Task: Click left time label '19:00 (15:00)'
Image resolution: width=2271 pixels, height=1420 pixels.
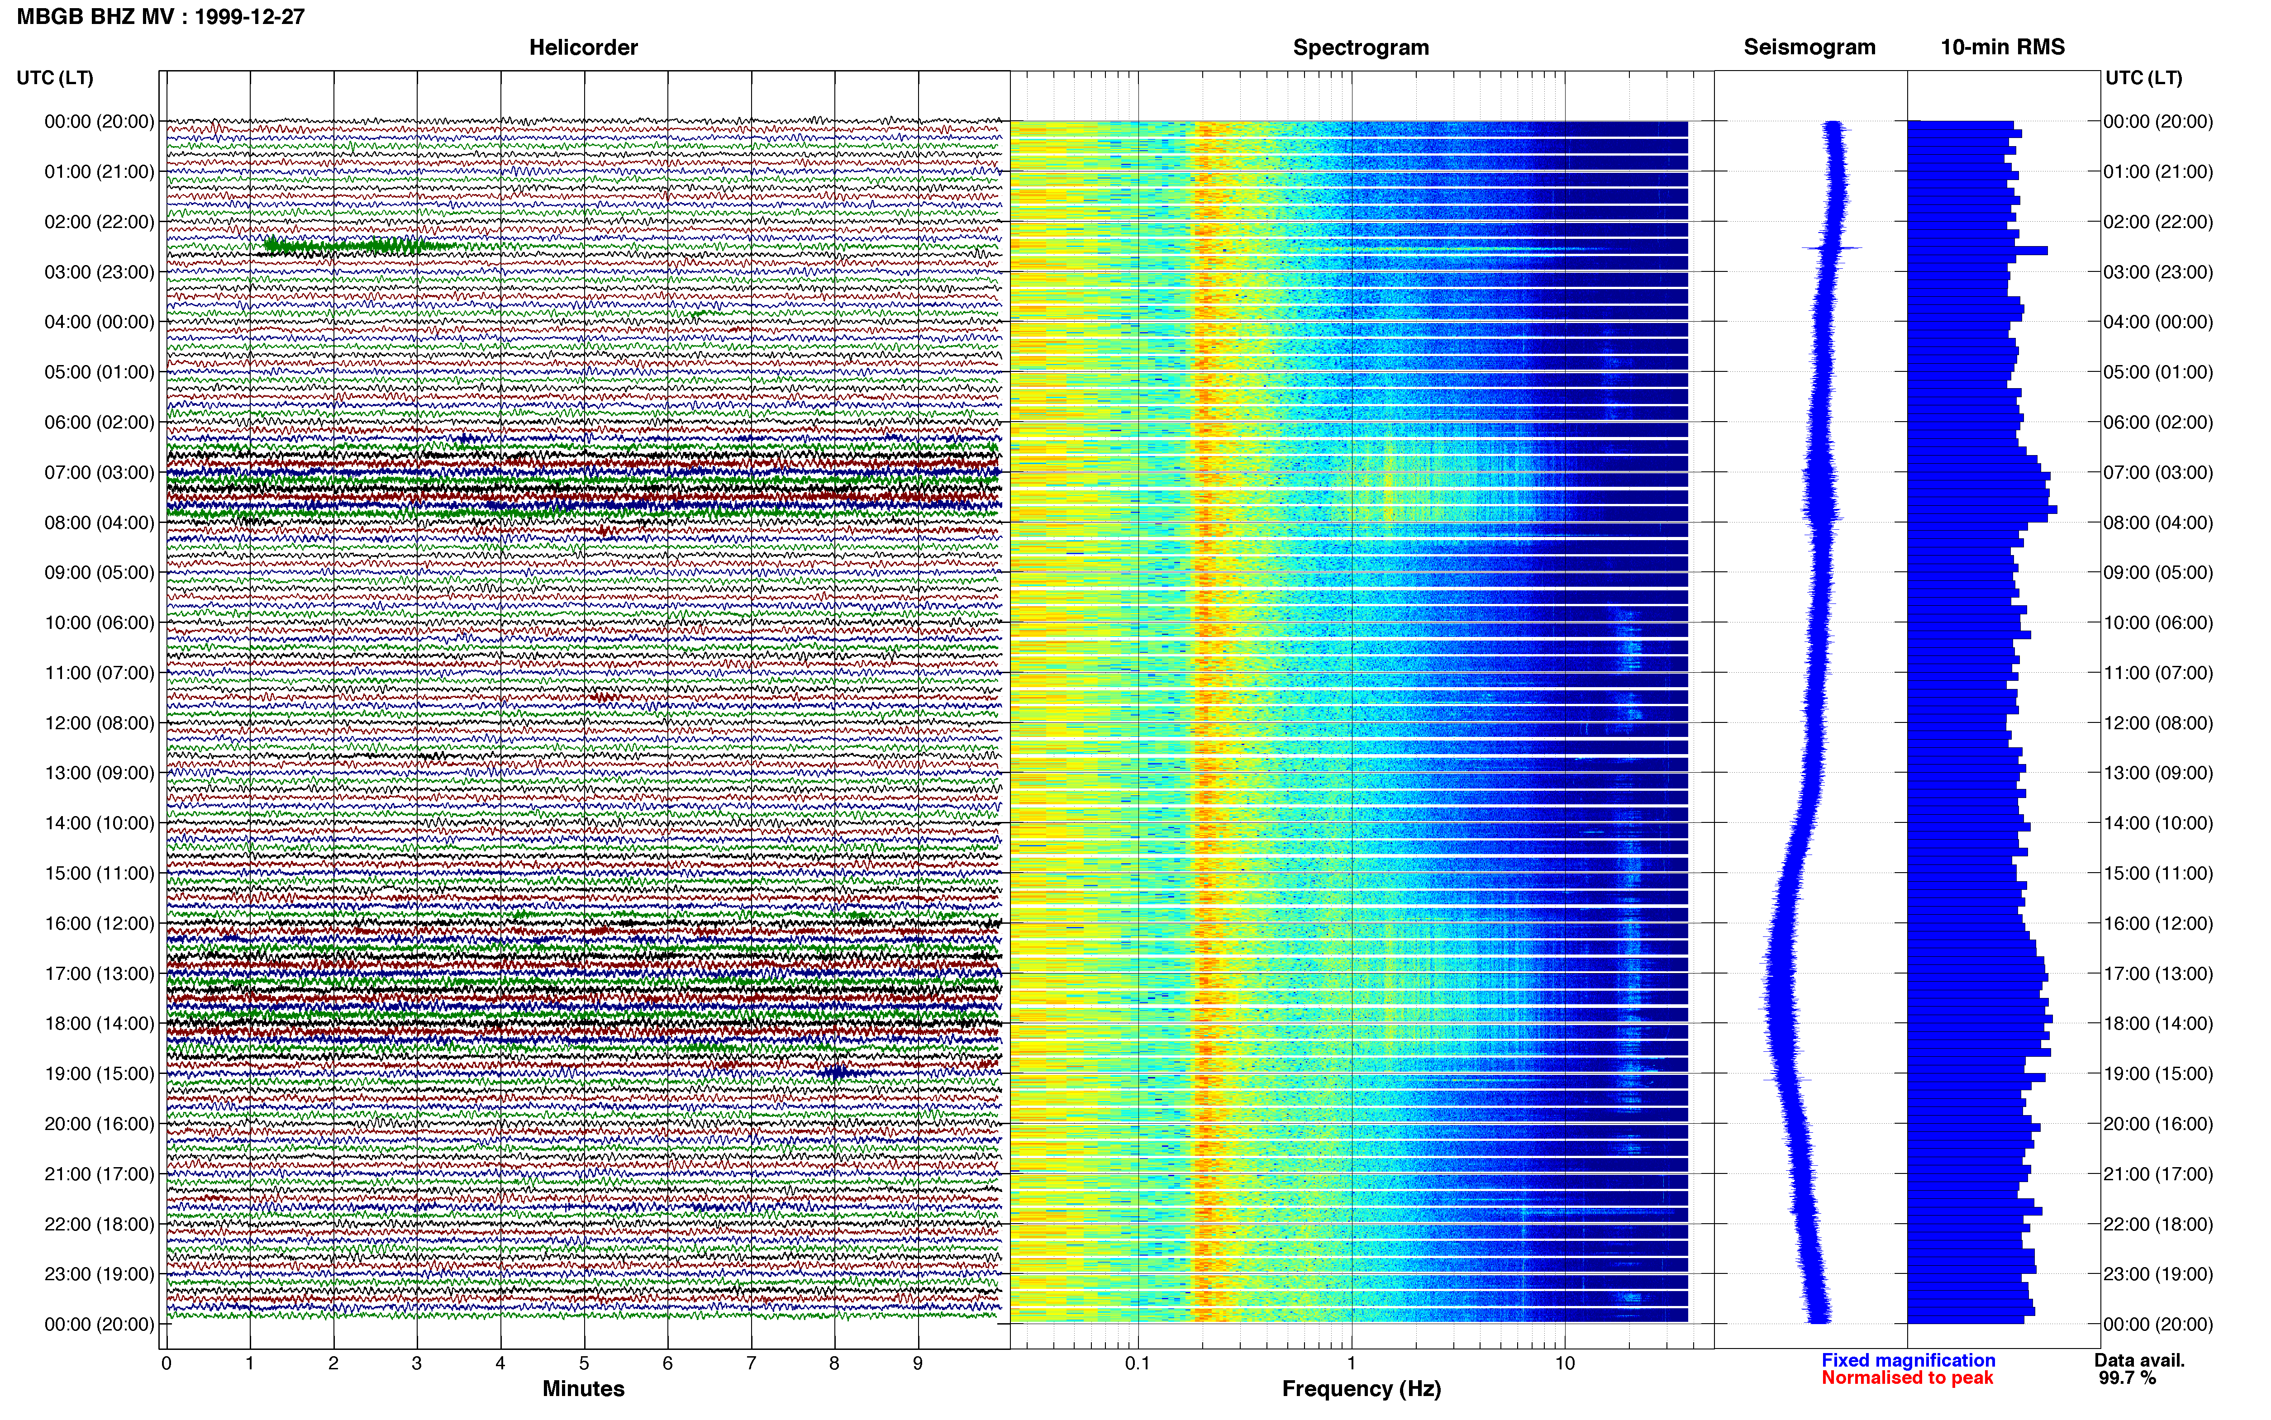Action: [x=100, y=1073]
